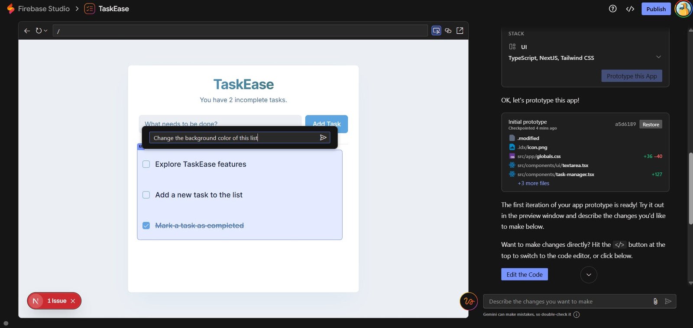Click the Restore checkpoint button
Image resolution: width=693 pixels, height=328 pixels.
click(x=651, y=124)
